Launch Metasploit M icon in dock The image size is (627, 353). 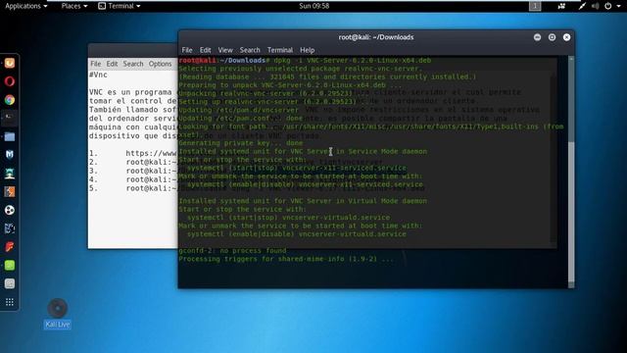coord(10,155)
